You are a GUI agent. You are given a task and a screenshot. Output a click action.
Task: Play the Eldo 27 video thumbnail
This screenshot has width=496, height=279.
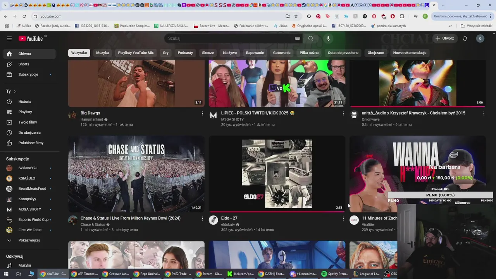coord(277,174)
